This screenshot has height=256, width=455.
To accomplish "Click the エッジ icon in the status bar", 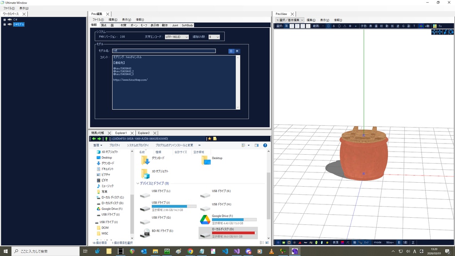I will pos(367,243).
